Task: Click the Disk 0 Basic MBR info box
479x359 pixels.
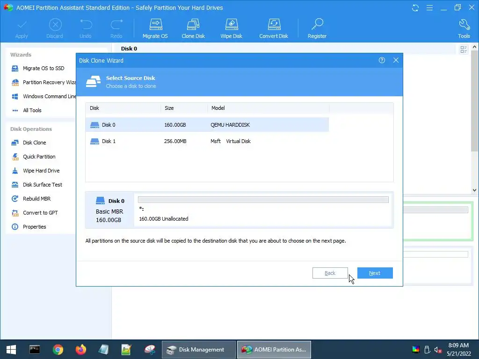Action: pos(109,210)
